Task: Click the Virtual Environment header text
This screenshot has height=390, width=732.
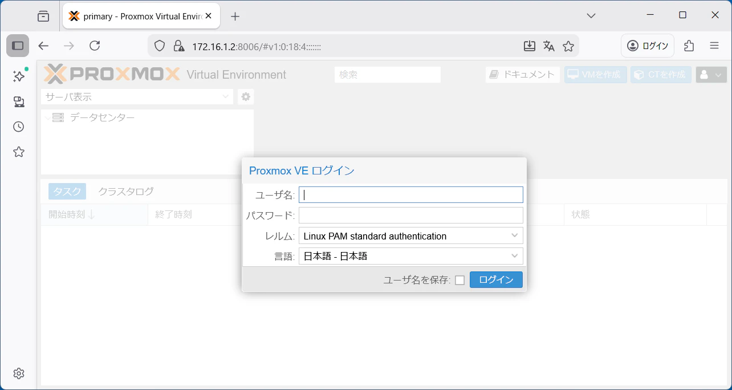Action: (x=237, y=75)
